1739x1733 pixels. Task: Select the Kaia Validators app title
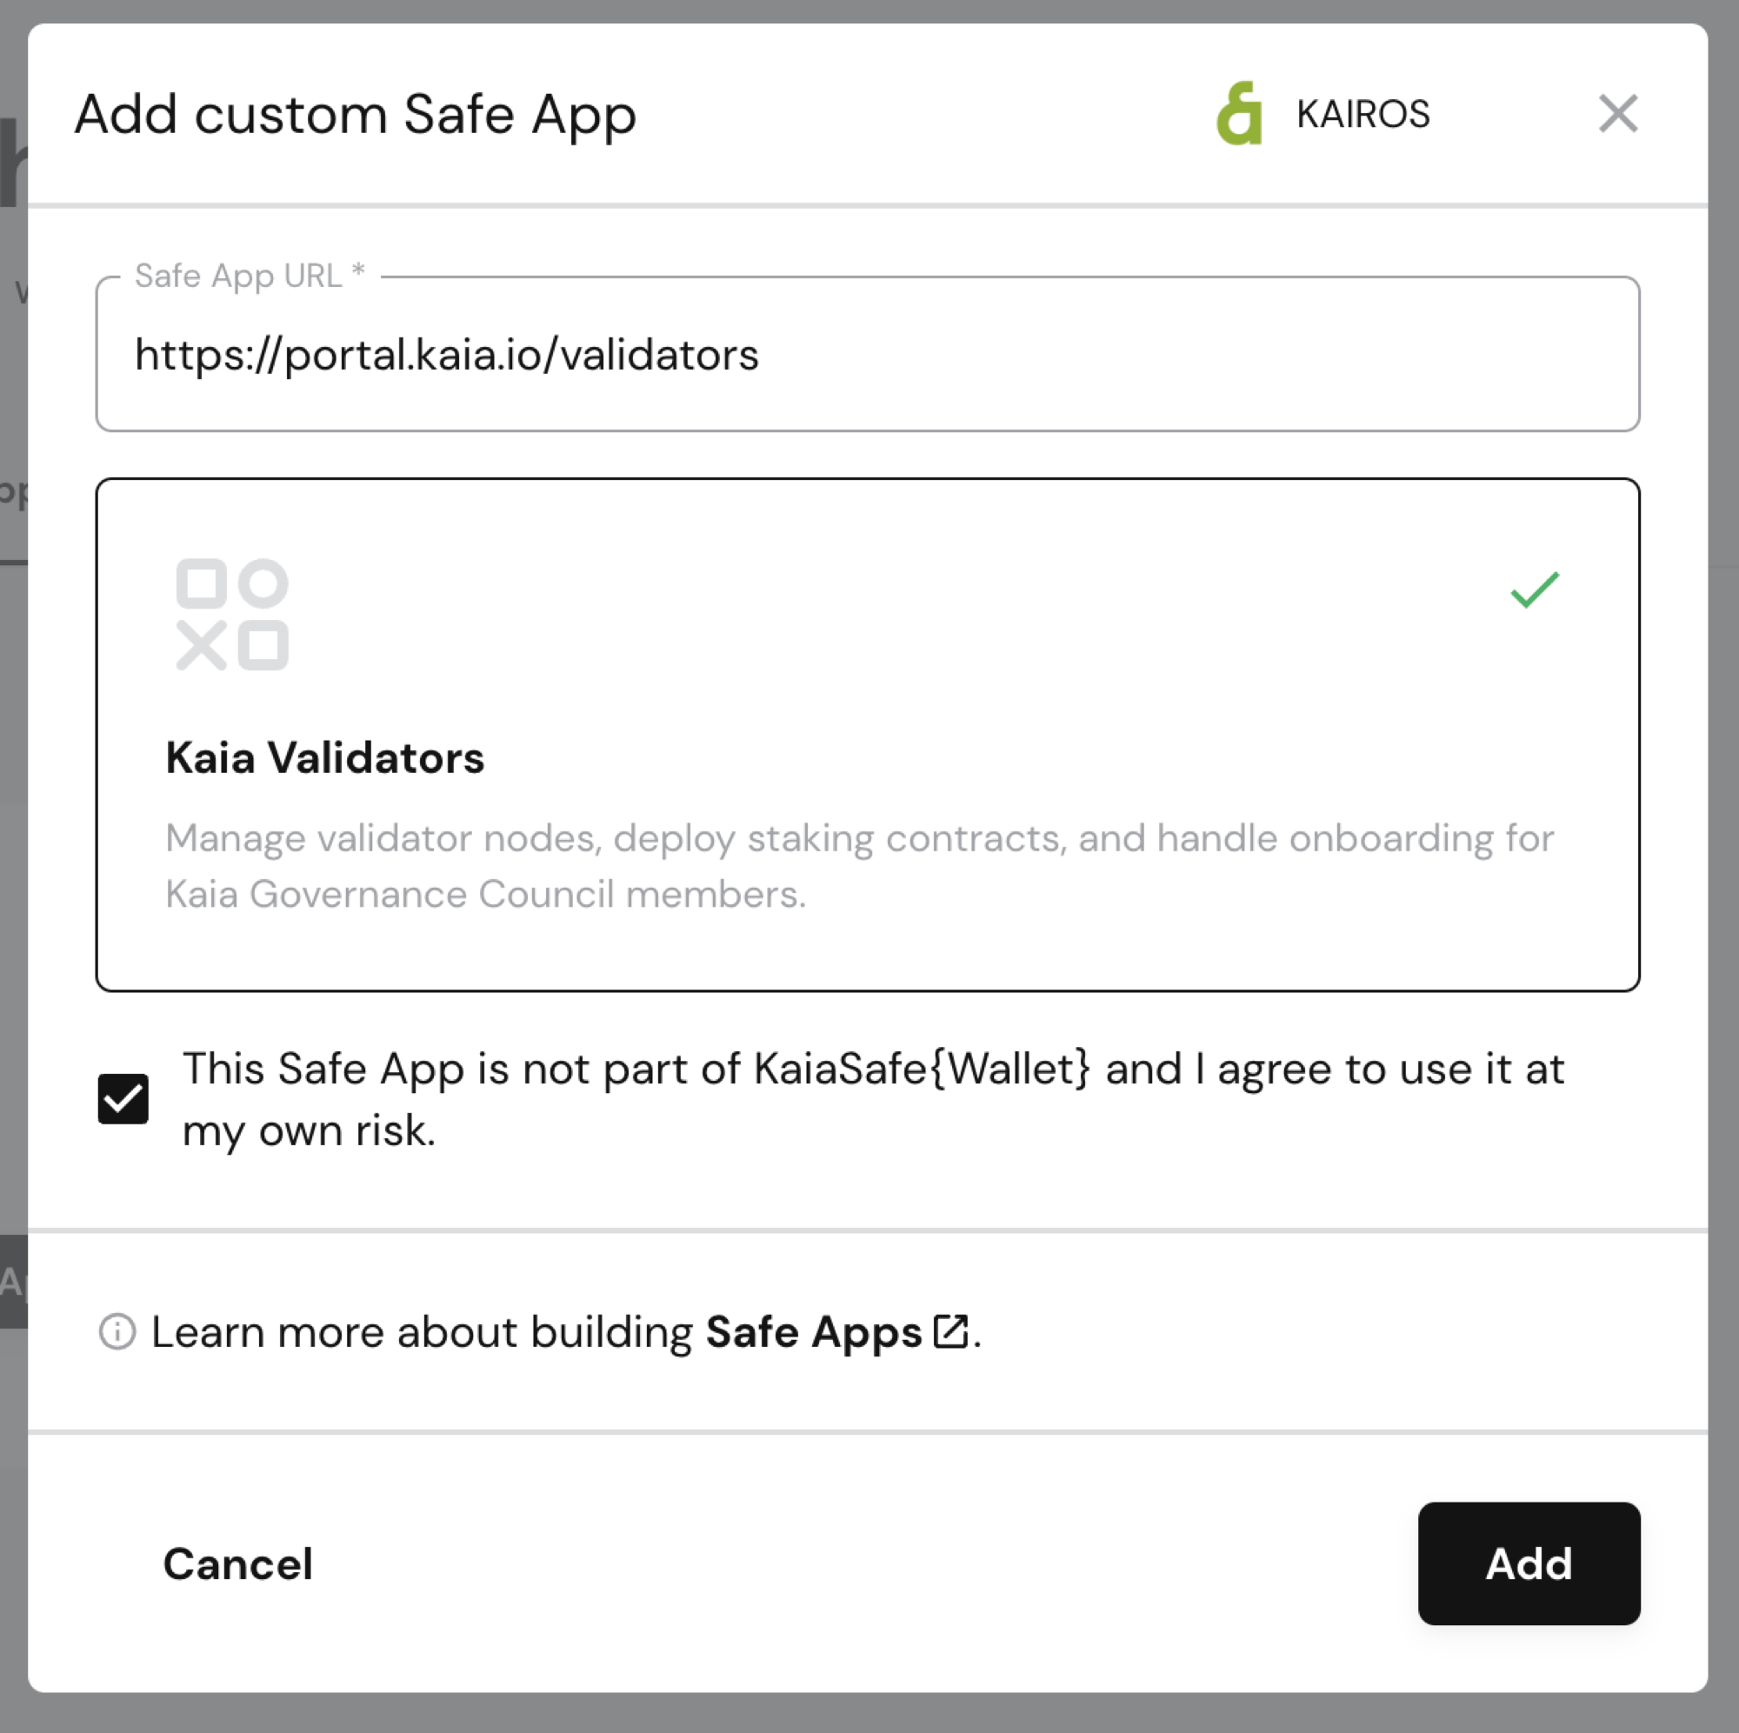pos(325,757)
